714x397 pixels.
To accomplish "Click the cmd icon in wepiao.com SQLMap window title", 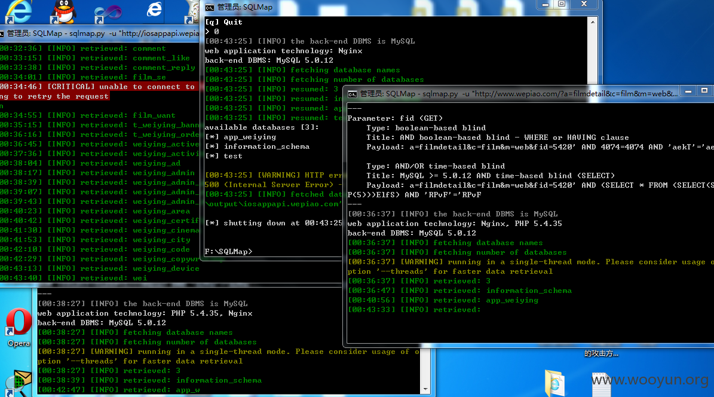I will tap(353, 94).
